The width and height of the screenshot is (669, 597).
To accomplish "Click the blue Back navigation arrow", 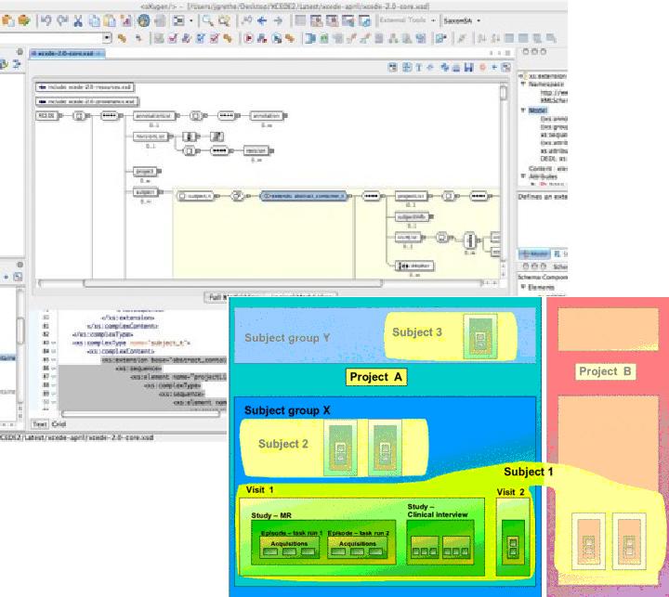I will click(262, 20).
